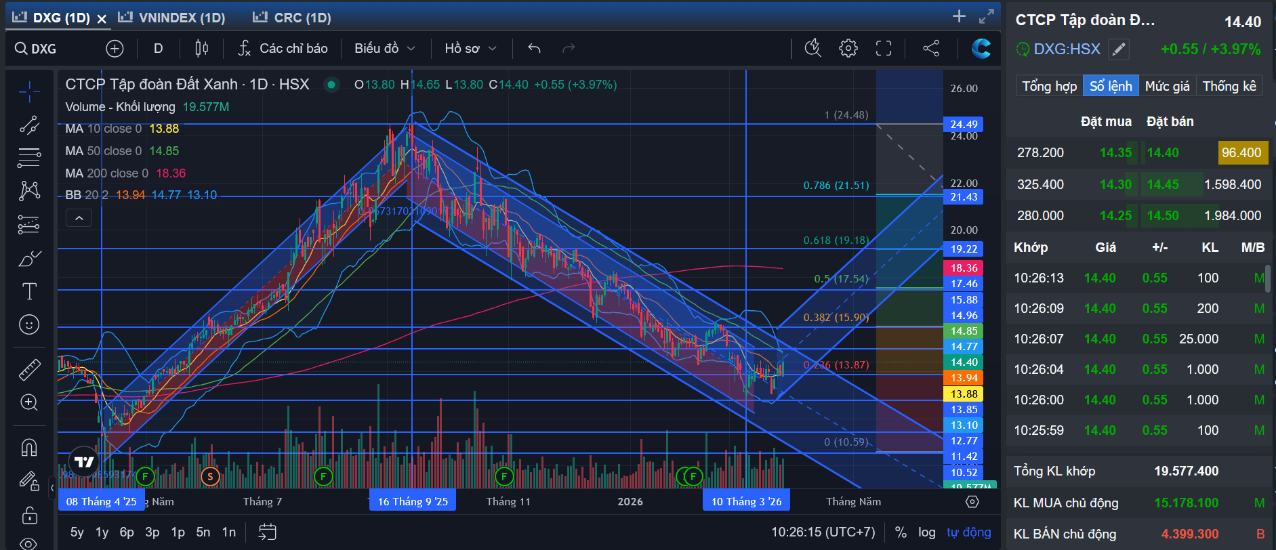
Task: Expand the Hồ sơ dropdown
Action: pos(470,48)
